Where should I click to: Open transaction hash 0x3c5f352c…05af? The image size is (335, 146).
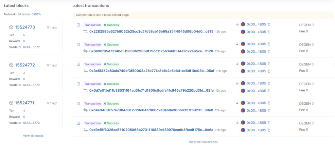[152, 71]
